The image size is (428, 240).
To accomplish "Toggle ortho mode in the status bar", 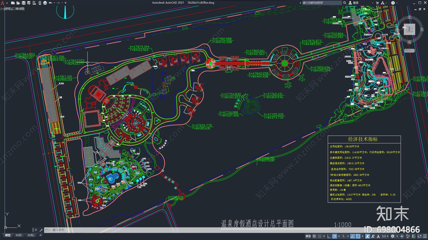I will (x=329, y=236).
